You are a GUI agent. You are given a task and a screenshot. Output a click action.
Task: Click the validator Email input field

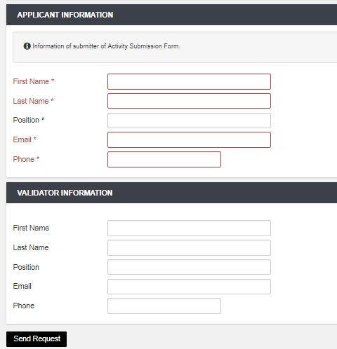coord(189,287)
